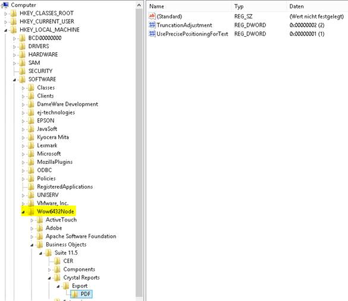
Task: Click the (Standard) string value icon
Action: [x=152, y=16]
